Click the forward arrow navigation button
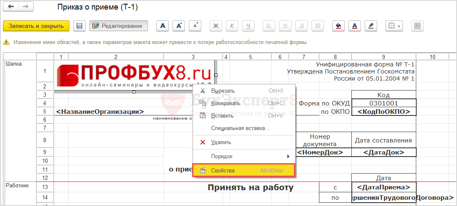457x206 pixels. tap(26, 7)
